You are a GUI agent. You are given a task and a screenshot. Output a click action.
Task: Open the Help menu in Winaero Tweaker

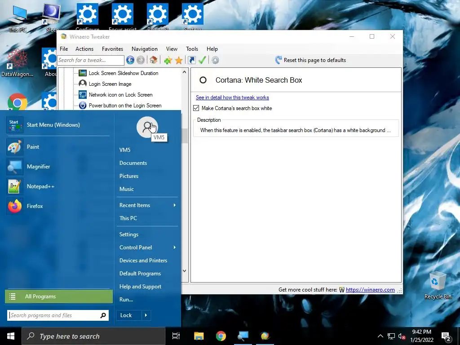click(212, 49)
